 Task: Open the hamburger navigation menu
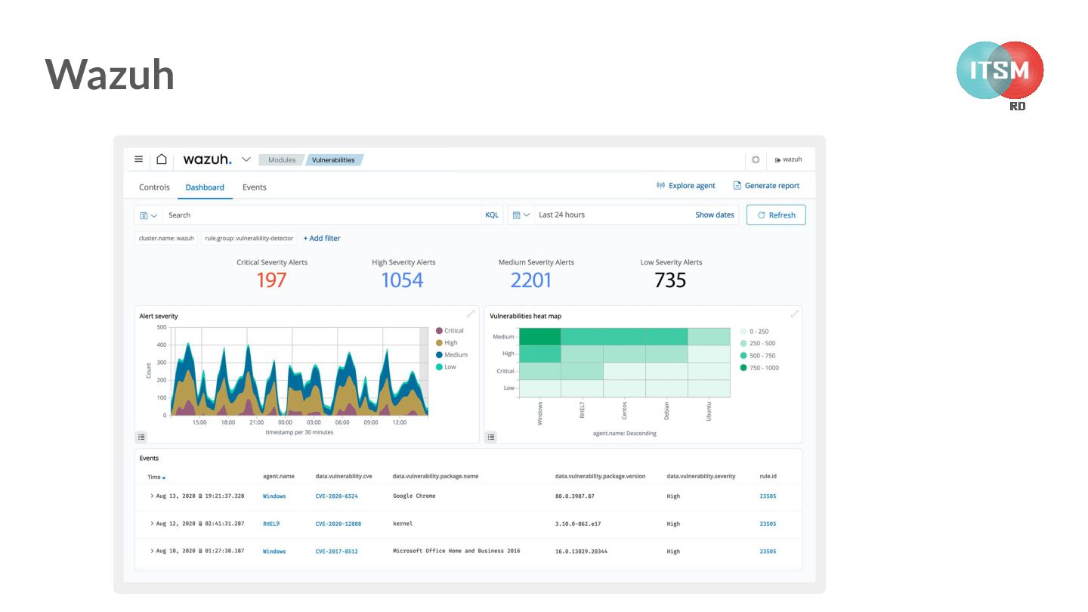(x=138, y=159)
